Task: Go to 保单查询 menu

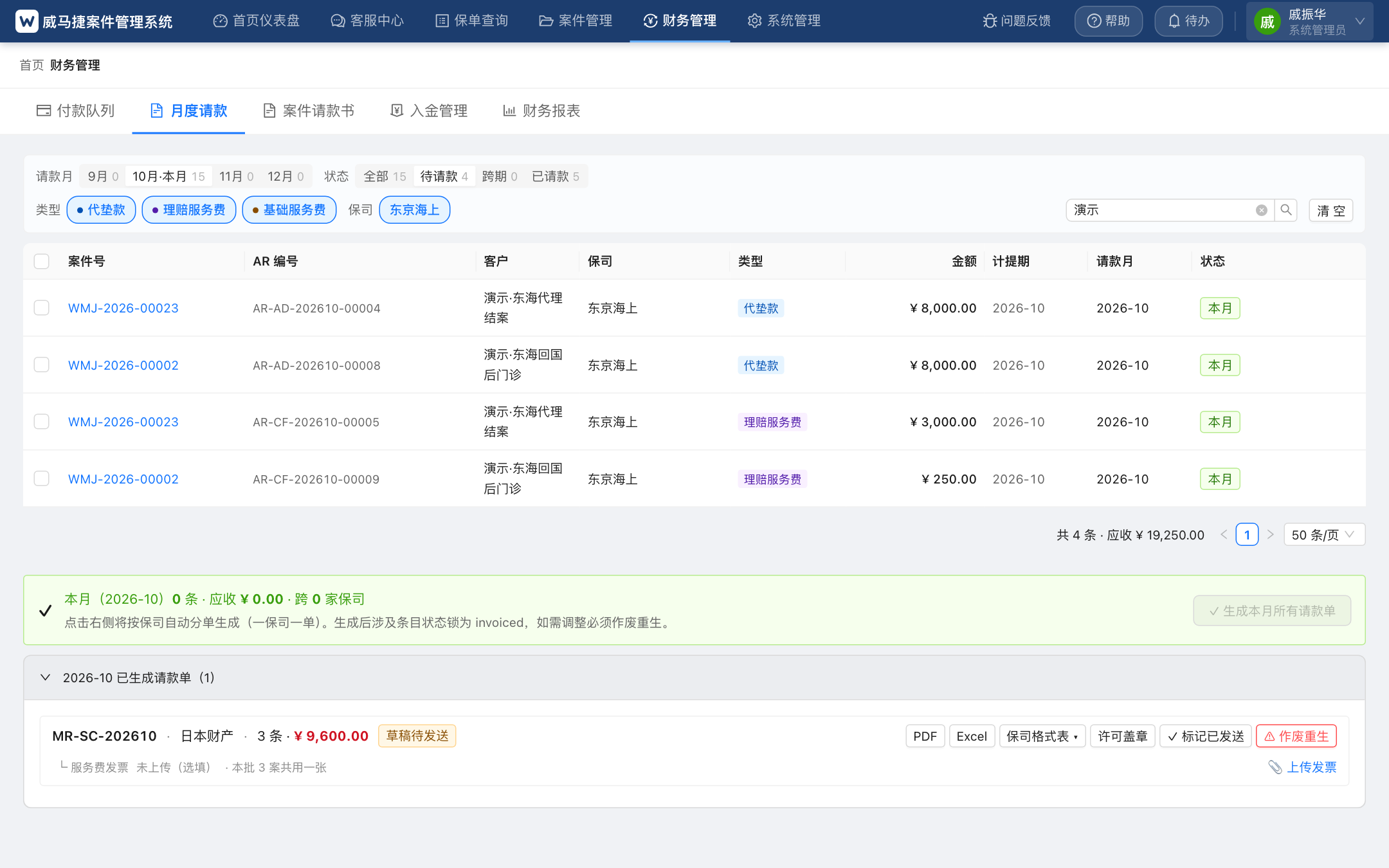Action: pyautogui.click(x=472, y=21)
